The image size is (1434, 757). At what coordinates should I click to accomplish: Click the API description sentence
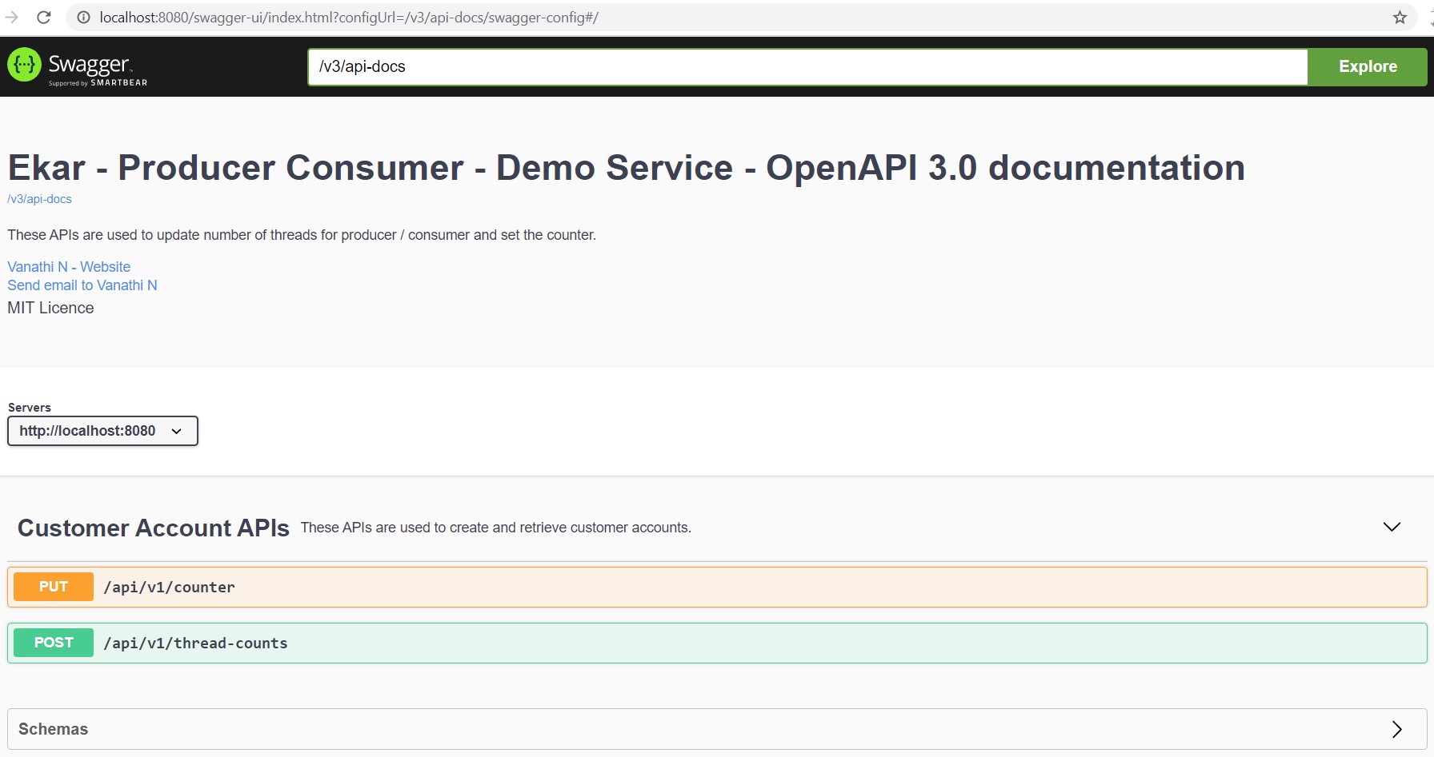pos(302,235)
